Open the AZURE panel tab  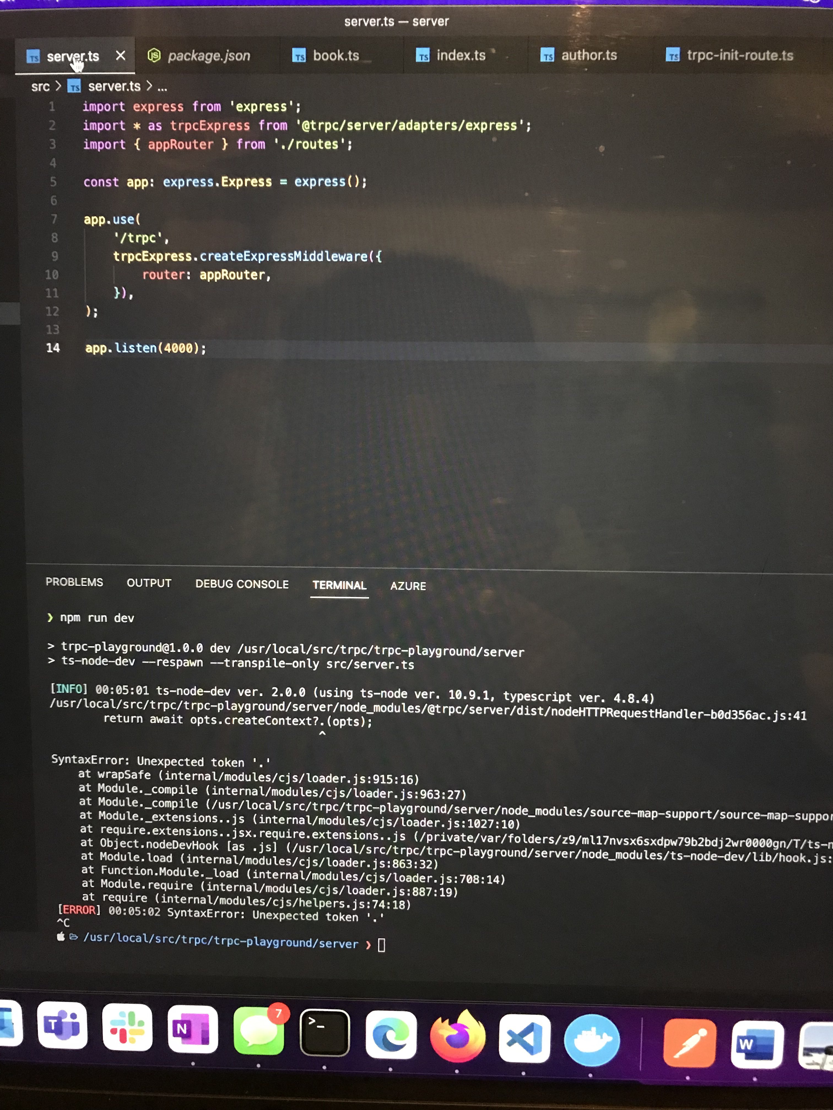[408, 586]
